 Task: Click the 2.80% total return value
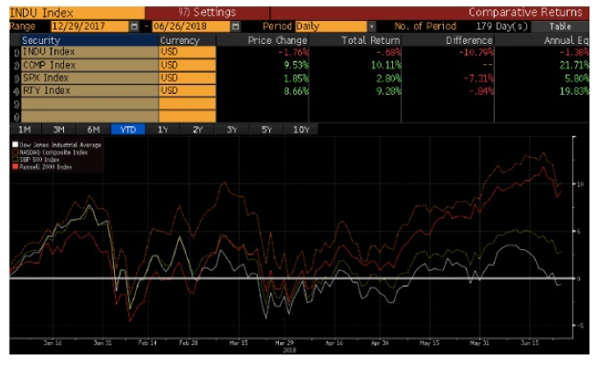tap(389, 78)
